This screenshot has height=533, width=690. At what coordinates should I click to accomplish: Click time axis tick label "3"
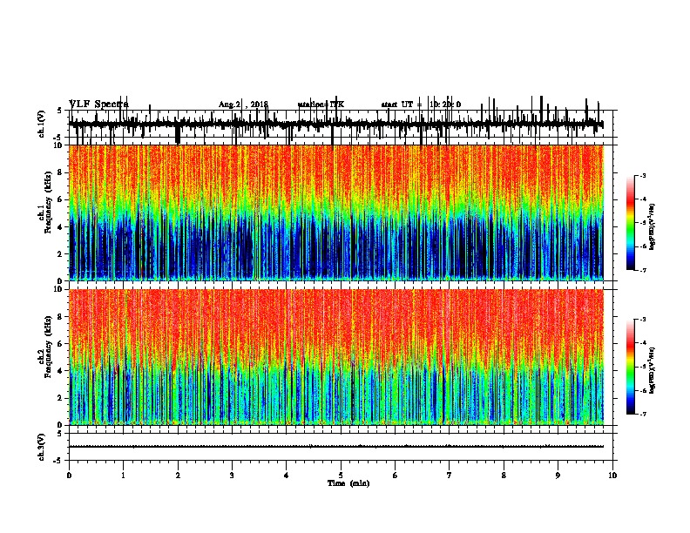(232, 476)
